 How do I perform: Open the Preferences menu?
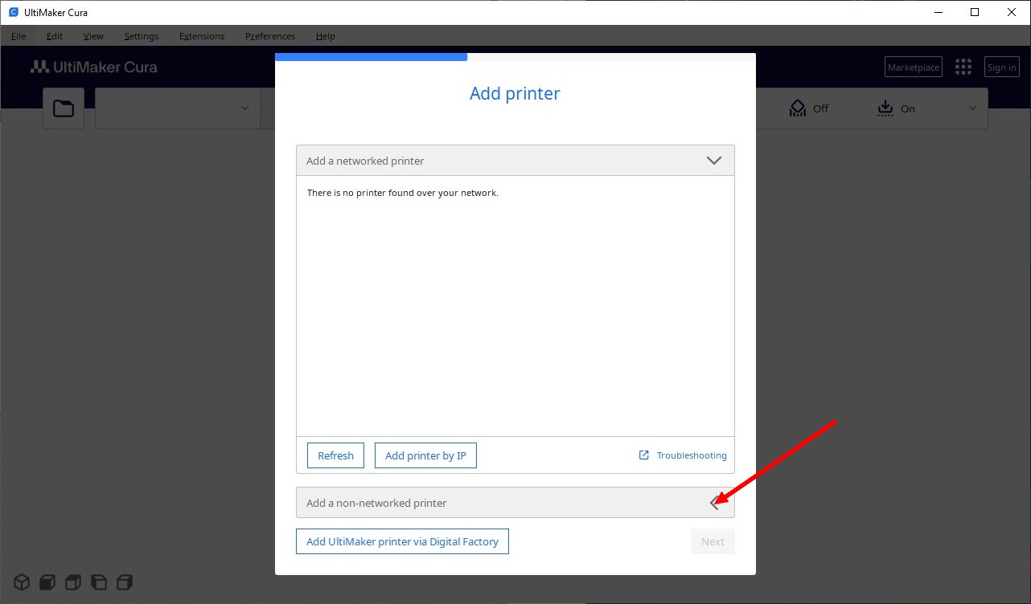(270, 36)
